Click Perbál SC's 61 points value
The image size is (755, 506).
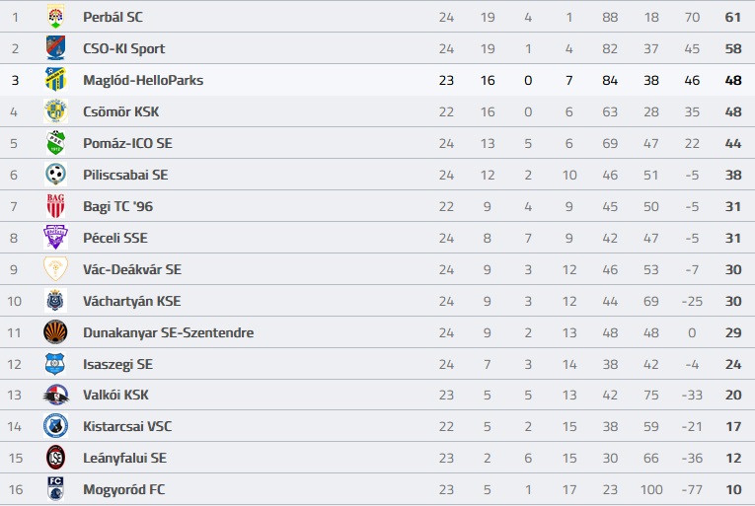click(733, 18)
